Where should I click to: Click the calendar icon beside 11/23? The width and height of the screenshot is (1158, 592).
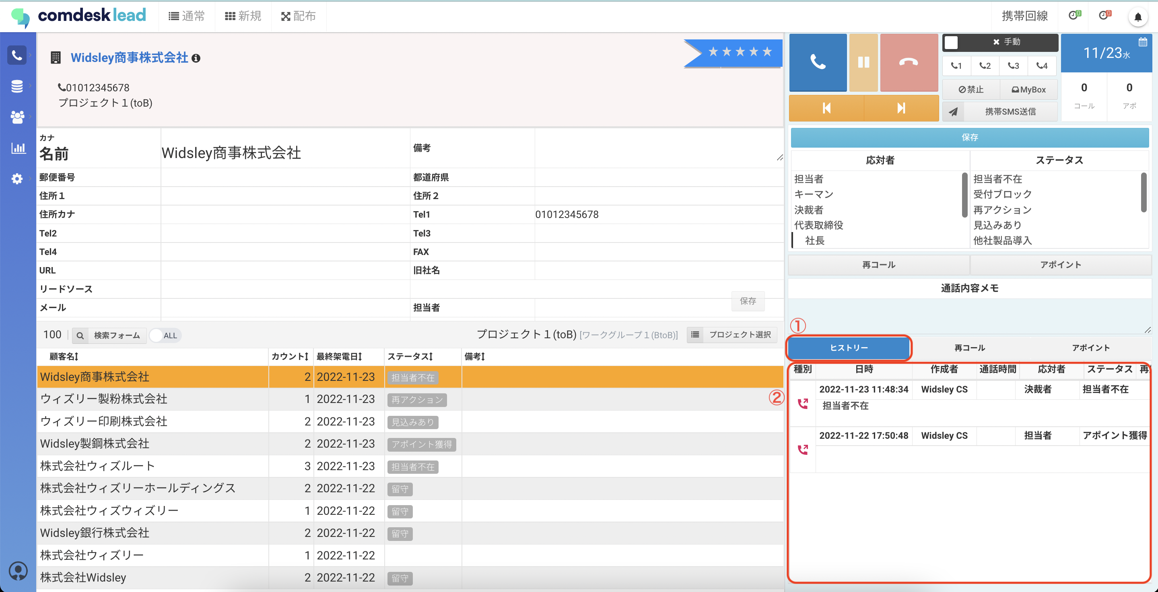1142,42
